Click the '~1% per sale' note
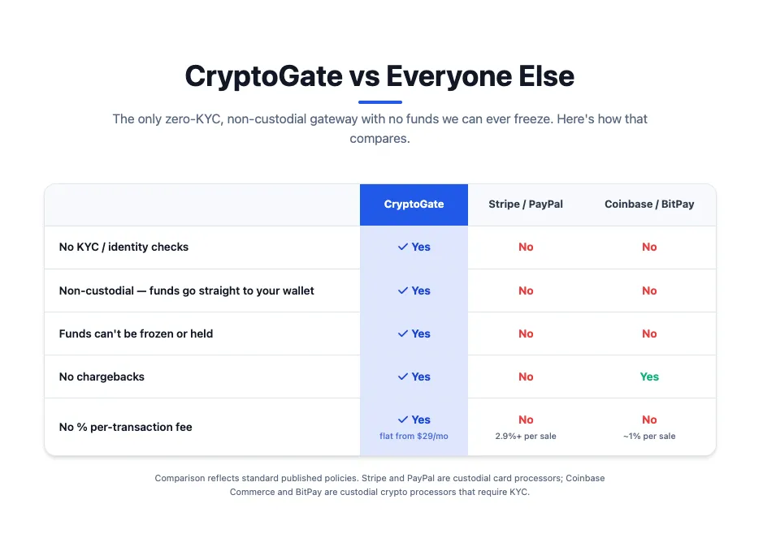Image resolution: width=776 pixels, height=551 pixels. tap(649, 436)
